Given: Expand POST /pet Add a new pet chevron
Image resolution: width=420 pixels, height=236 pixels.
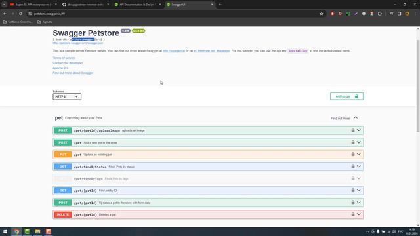Looking at the screenshot, I should (x=359, y=142).
